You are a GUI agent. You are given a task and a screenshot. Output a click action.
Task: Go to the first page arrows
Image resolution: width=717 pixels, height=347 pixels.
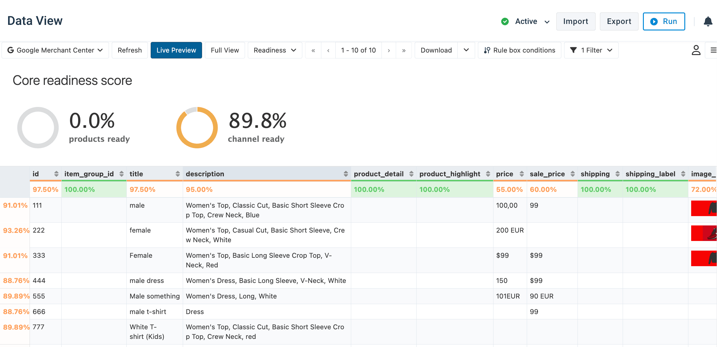(313, 50)
